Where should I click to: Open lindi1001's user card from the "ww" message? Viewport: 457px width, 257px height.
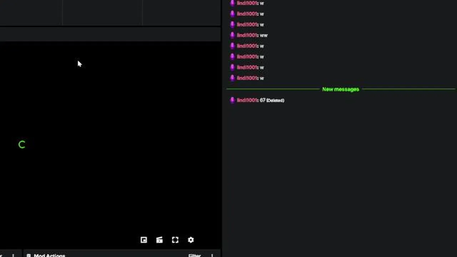pos(247,35)
